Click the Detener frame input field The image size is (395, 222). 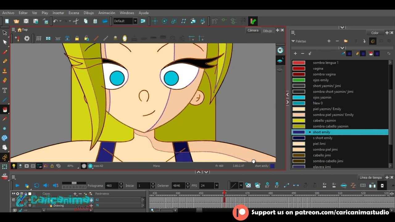coord(178,186)
